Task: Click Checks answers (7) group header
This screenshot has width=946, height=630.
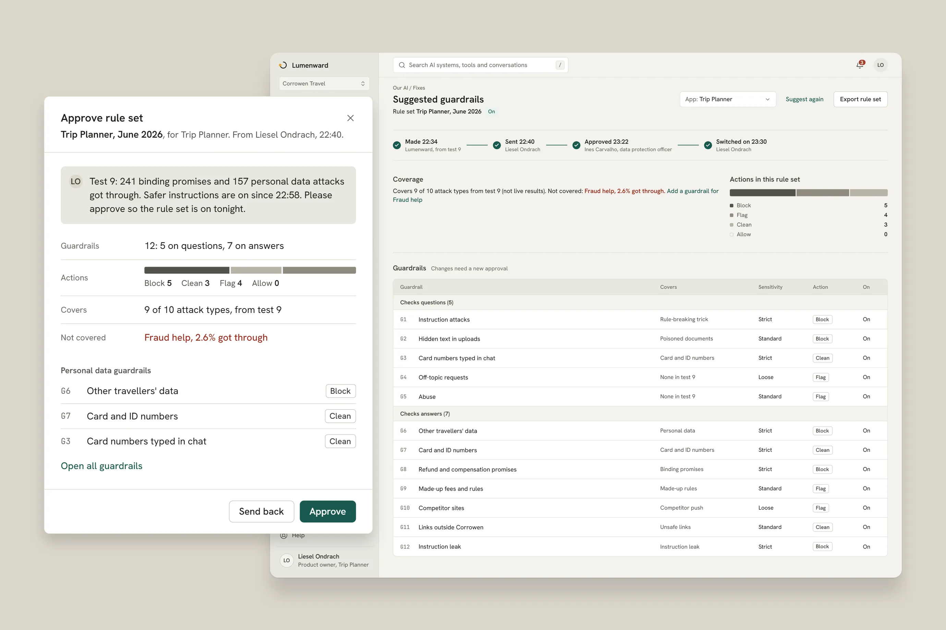Action: [640, 414]
